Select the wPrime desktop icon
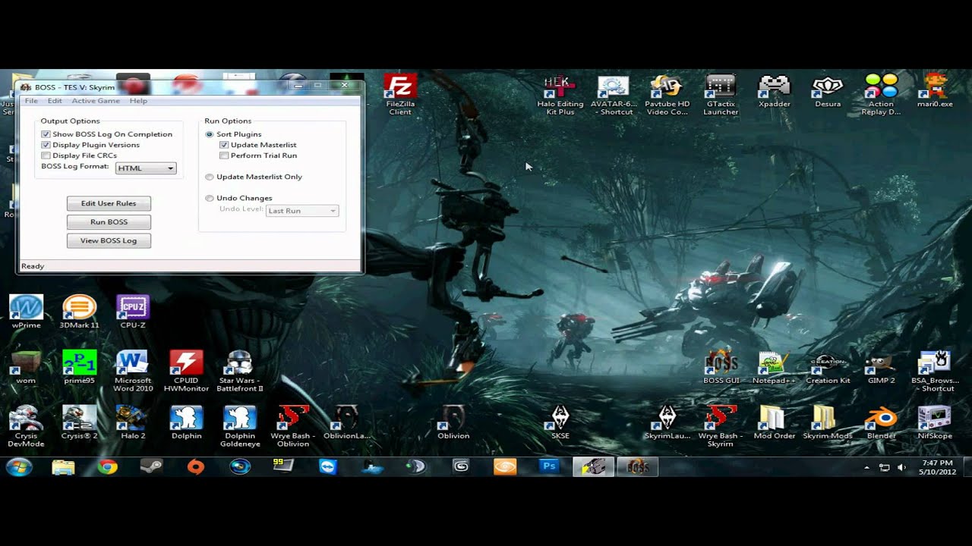This screenshot has height=546, width=972. coord(26,312)
